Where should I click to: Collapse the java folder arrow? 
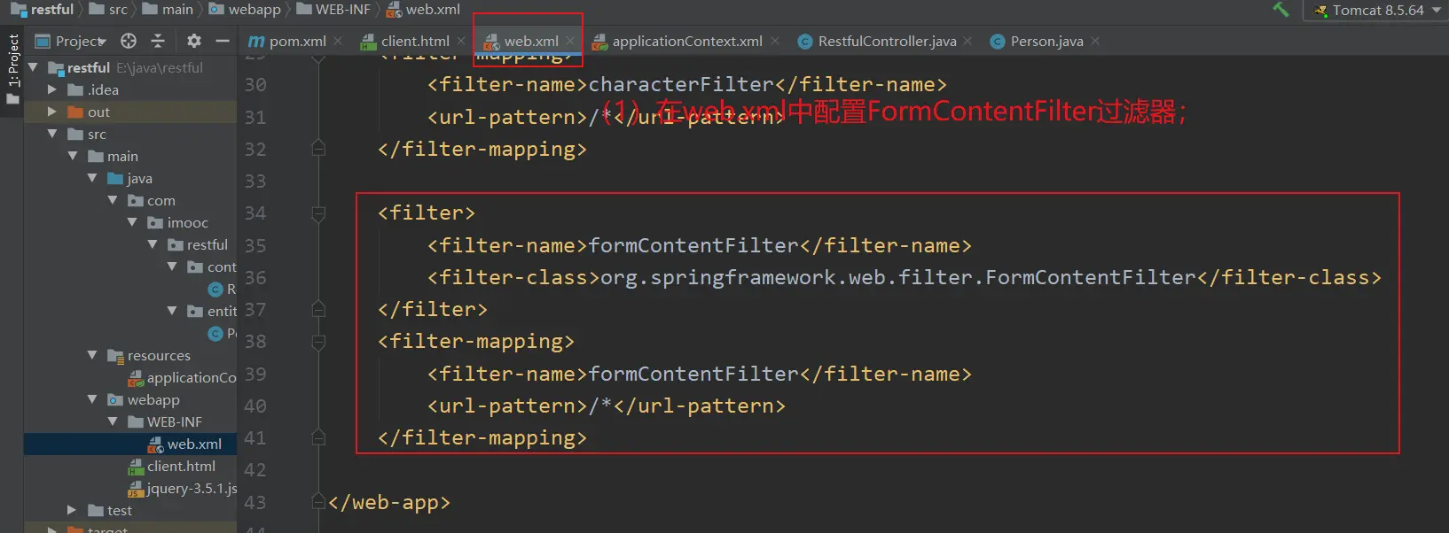click(x=92, y=178)
